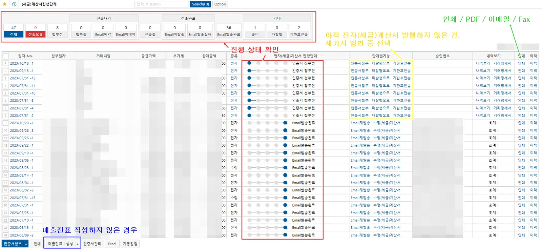542x249 pixels.
Task: Click the blue 인증서첨부 button at bottom
Action: [13, 244]
